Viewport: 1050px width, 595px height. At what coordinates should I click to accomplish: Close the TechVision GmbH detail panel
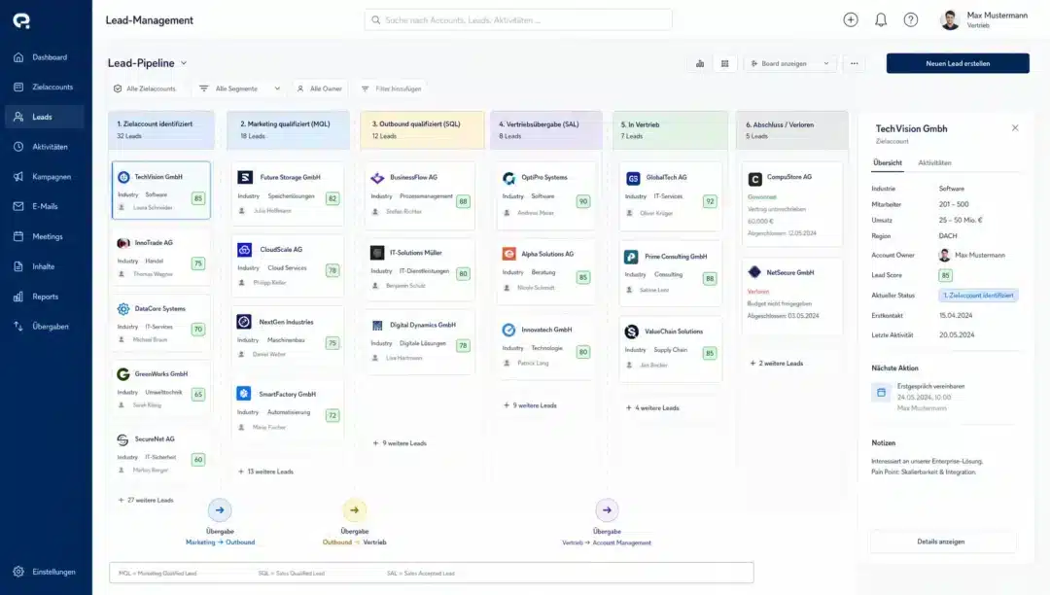pos(1015,127)
